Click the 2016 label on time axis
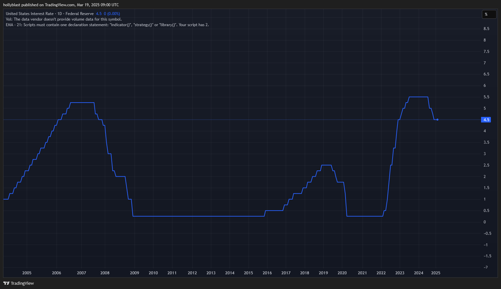 267,273
